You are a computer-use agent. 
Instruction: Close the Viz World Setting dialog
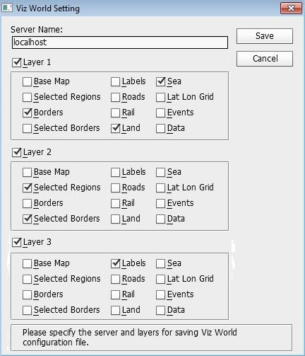click(291, 8)
